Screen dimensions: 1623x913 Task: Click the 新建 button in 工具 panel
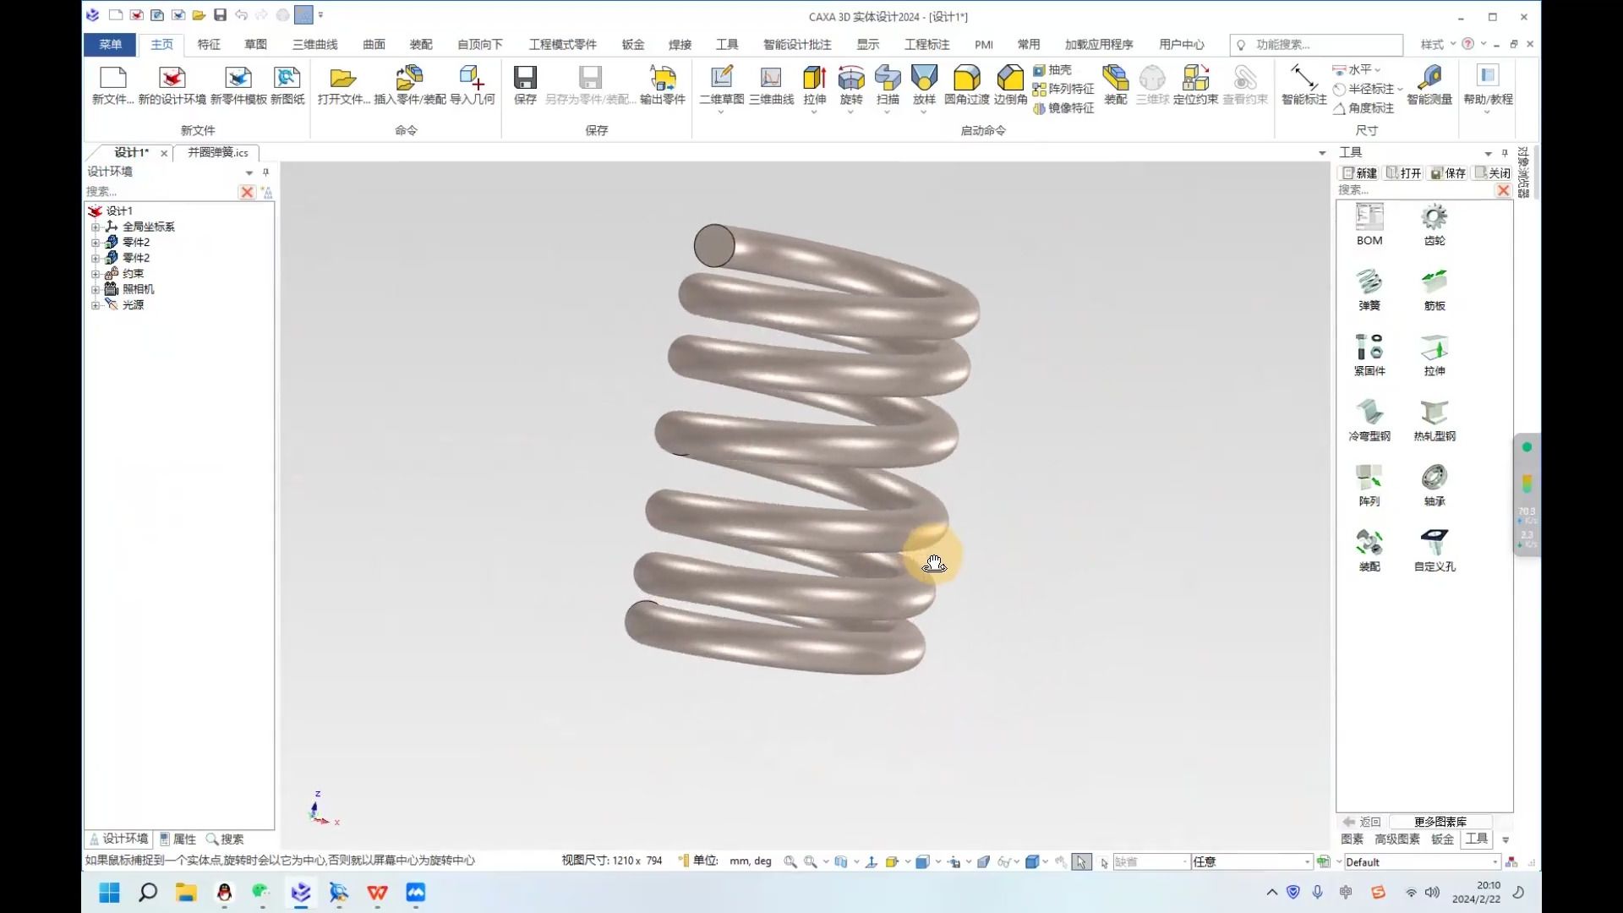tap(1360, 172)
